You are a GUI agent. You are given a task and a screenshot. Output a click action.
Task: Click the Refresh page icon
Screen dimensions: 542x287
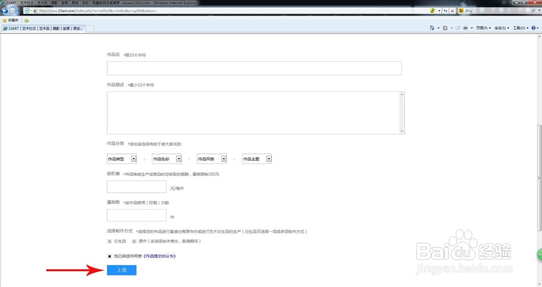pyautogui.click(x=445, y=11)
